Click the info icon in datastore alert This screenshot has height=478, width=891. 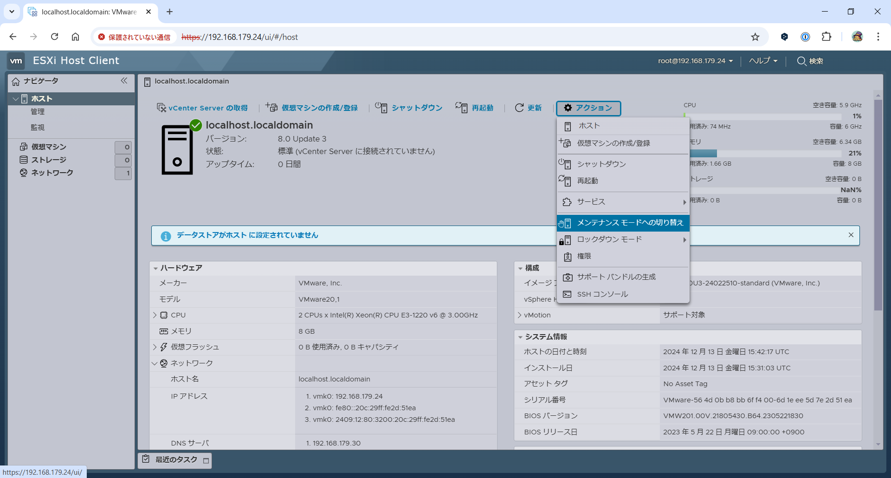point(166,236)
